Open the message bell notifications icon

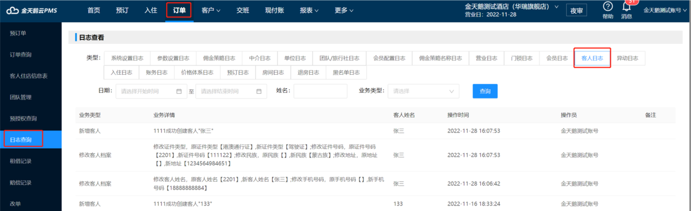click(626, 6)
